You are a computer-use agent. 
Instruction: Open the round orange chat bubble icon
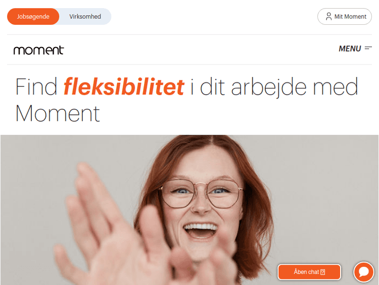click(363, 272)
